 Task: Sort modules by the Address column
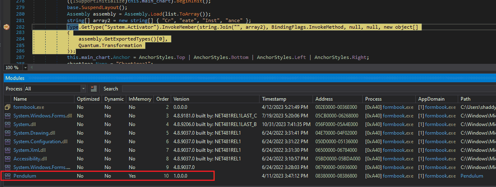pyautogui.click(x=337, y=99)
